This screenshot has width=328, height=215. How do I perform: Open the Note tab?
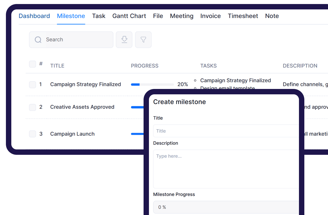pos(272,16)
